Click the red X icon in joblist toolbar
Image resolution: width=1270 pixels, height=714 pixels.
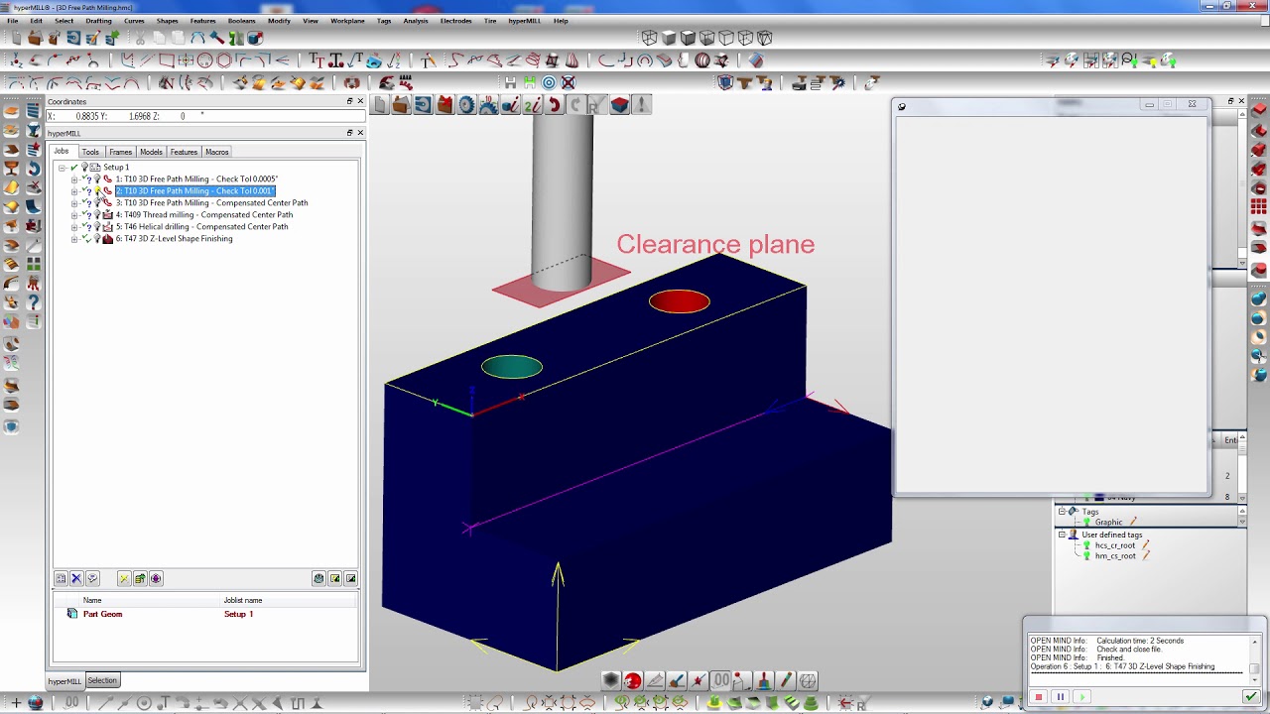76,578
